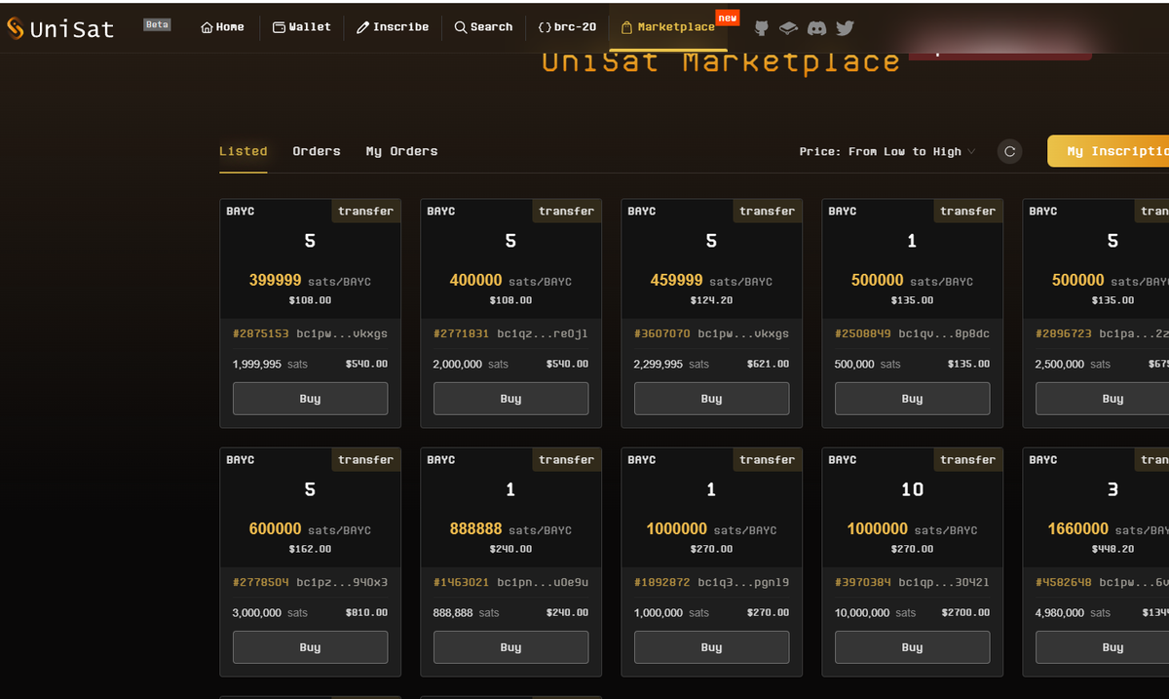
Task: Click seller address bc1qv...8p8dc
Action: point(944,333)
